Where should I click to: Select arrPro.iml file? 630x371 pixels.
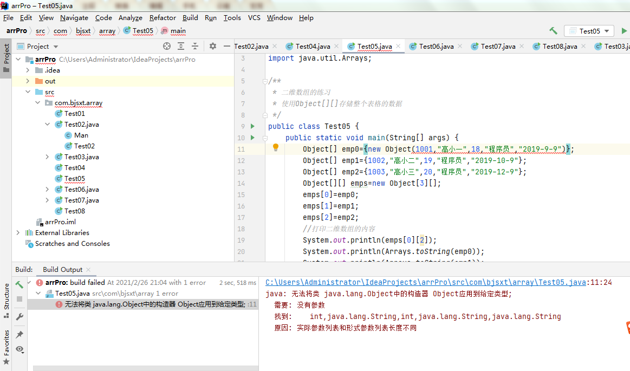60,222
